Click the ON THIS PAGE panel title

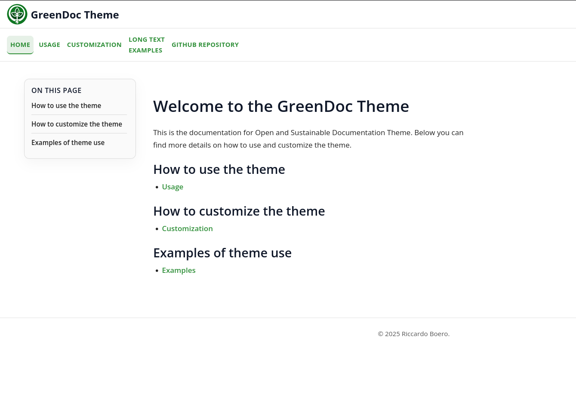click(x=56, y=90)
